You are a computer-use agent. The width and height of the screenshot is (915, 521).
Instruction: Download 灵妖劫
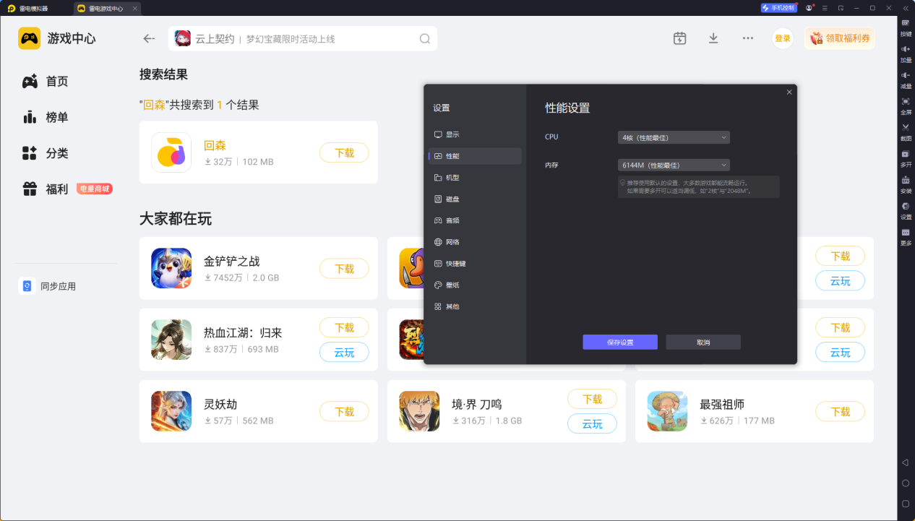[344, 411]
